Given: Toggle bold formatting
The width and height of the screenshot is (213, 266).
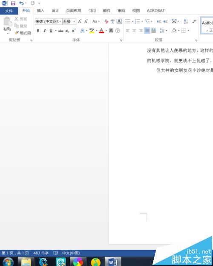Looking at the screenshot, I should (38, 31).
